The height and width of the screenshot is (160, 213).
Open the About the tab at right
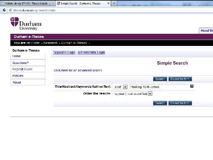point(206,31)
